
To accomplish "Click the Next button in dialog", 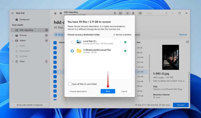I will [108, 91].
